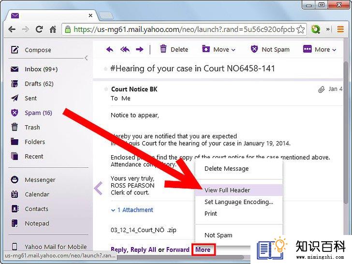Open Messenger smiley icon
Image resolution: width=352 pixels, height=264 pixels.
click(15, 179)
